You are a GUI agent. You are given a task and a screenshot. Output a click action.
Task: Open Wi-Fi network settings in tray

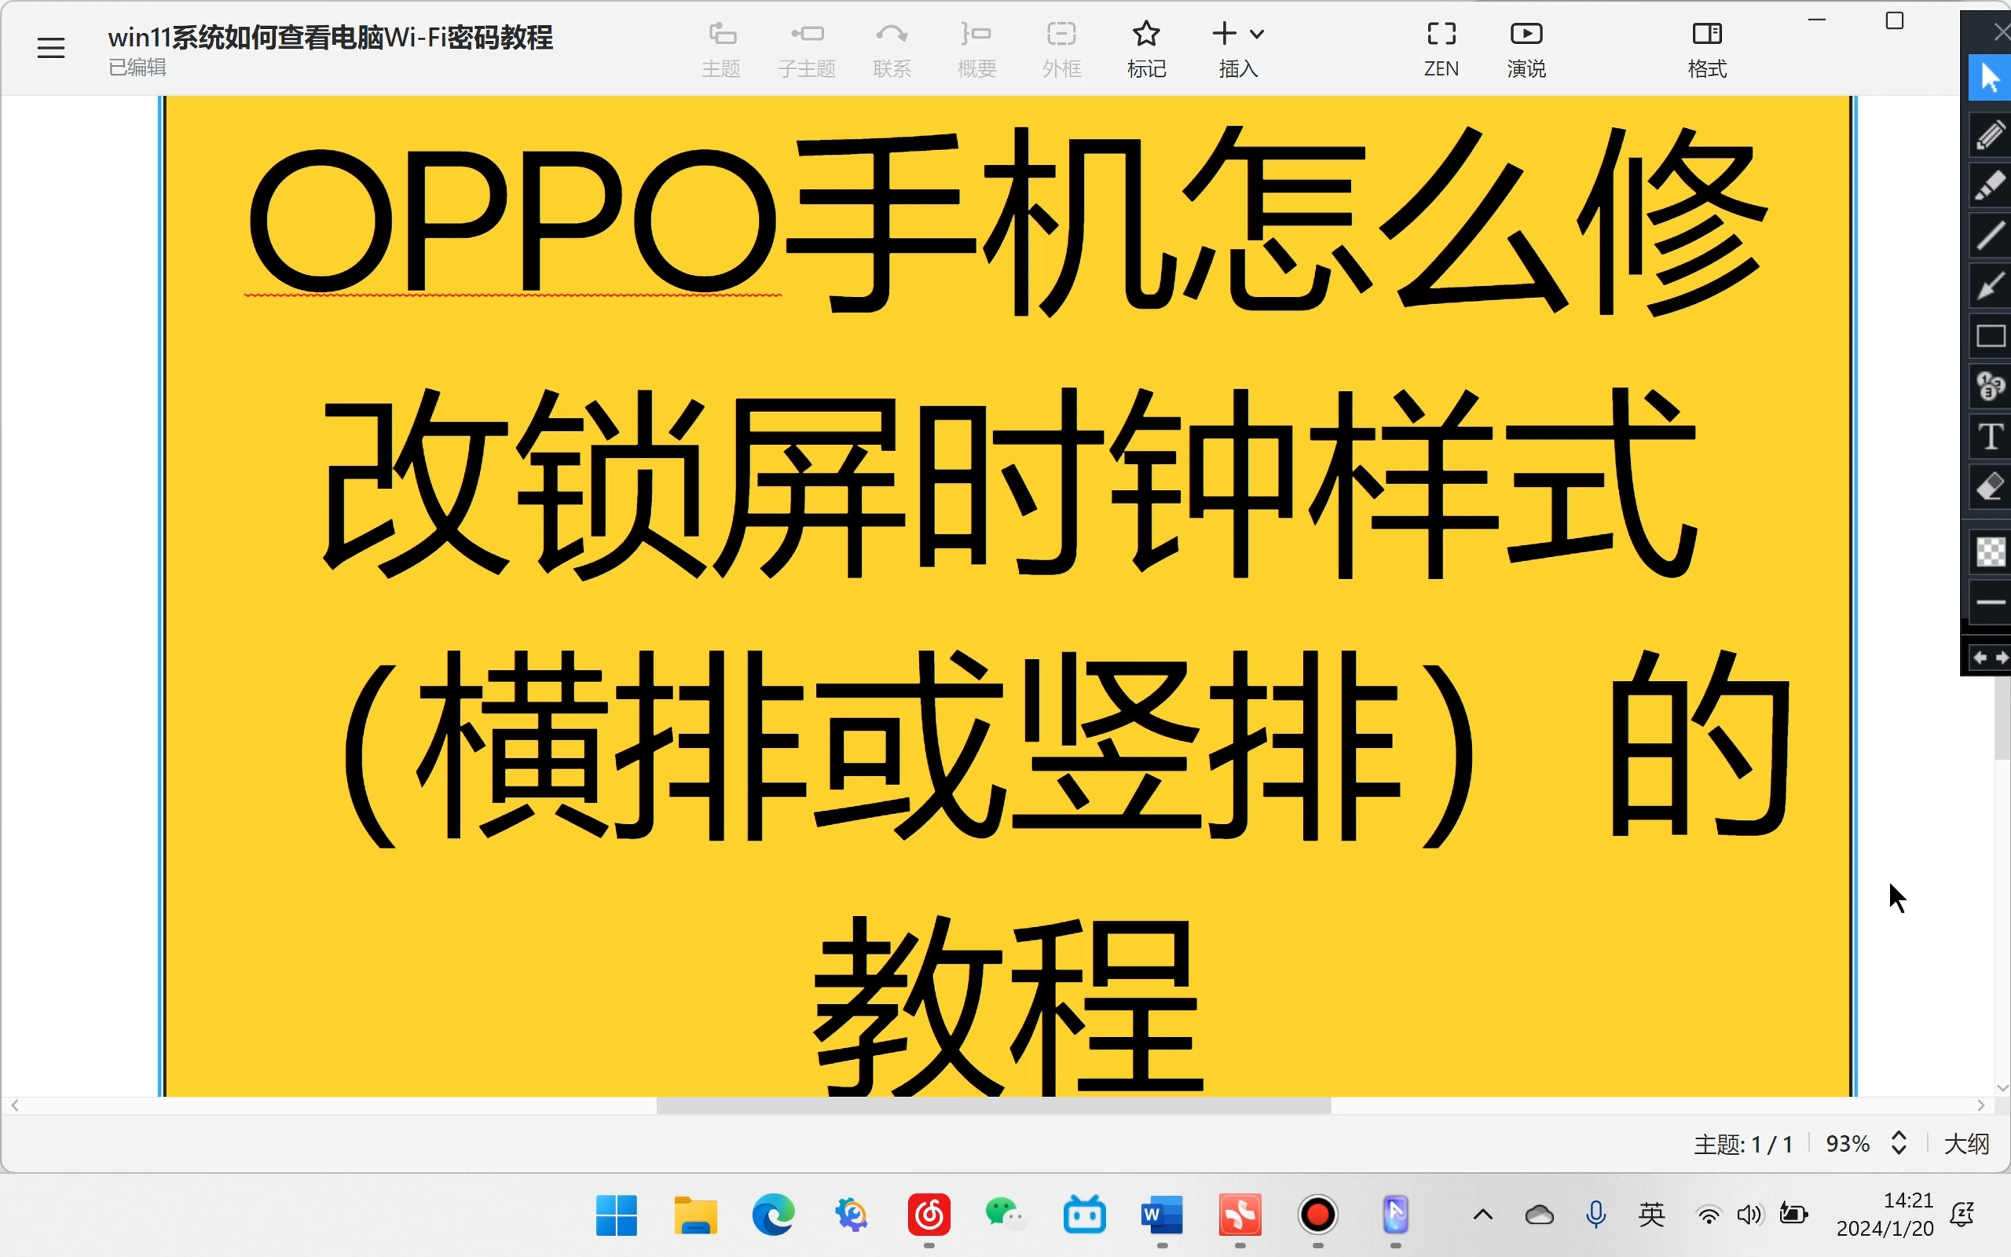pyautogui.click(x=1708, y=1216)
